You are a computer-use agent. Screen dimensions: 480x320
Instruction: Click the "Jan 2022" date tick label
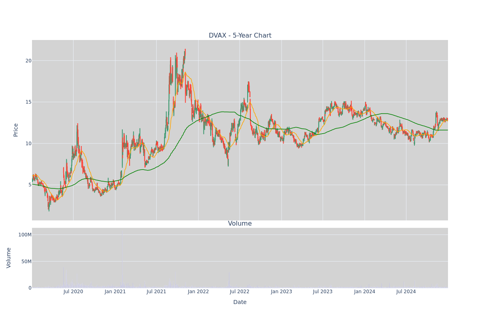coord(198,292)
